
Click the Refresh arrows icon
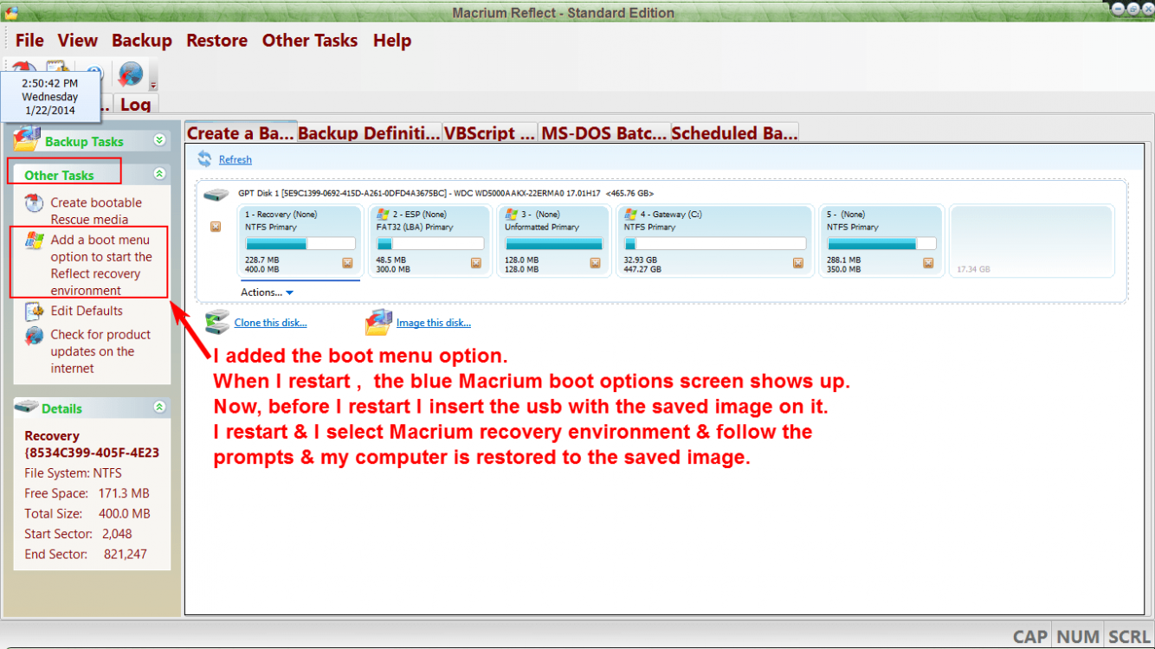(x=204, y=158)
